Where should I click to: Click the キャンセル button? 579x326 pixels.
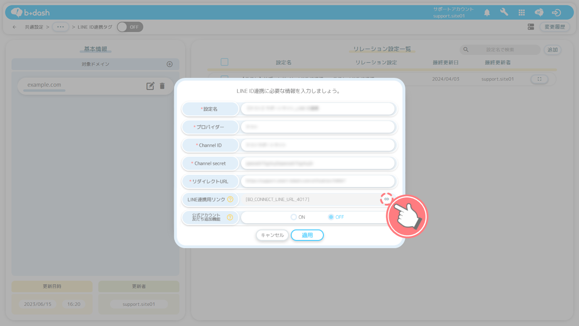click(272, 235)
